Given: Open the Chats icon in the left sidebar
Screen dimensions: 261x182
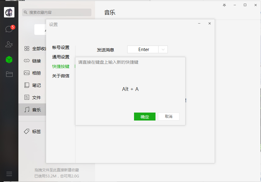Looking at the screenshot, I should pyautogui.click(x=9, y=28).
